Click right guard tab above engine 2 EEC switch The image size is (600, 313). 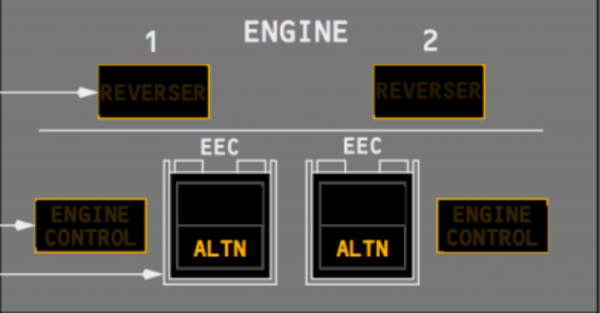point(393,167)
